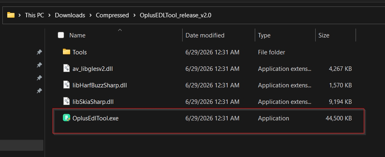Sort by the Type column header
The image size is (385, 157).
click(264, 35)
